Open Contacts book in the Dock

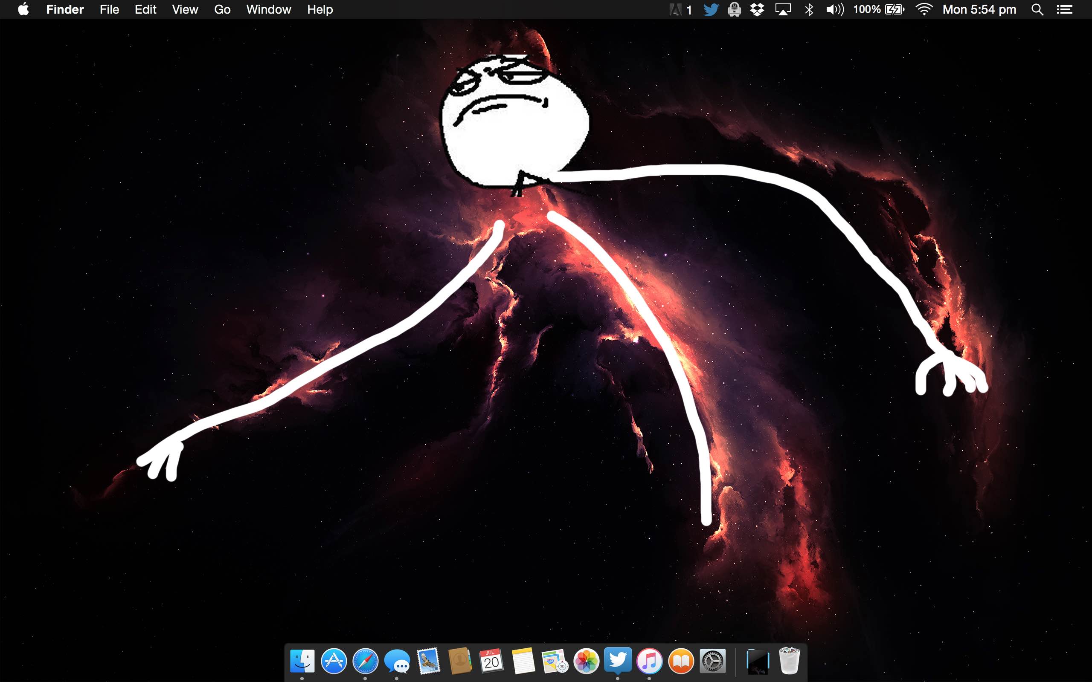(x=460, y=661)
